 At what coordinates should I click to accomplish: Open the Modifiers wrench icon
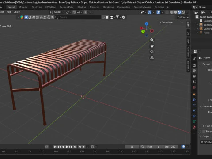click(194, 100)
